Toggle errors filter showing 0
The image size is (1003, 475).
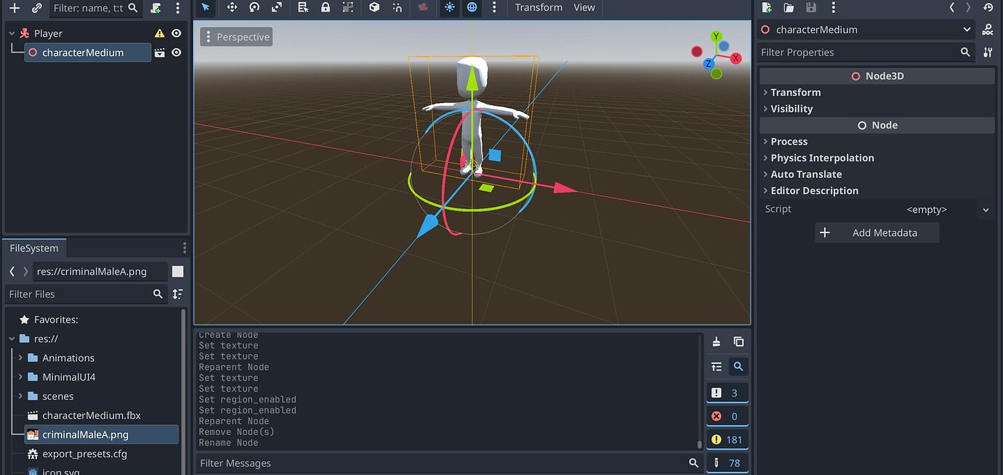(x=727, y=416)
